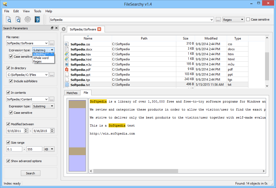Close the Softpedia;!Software tab with red X
The height and width of the screenshot is (188, 276).
point(99,29)
